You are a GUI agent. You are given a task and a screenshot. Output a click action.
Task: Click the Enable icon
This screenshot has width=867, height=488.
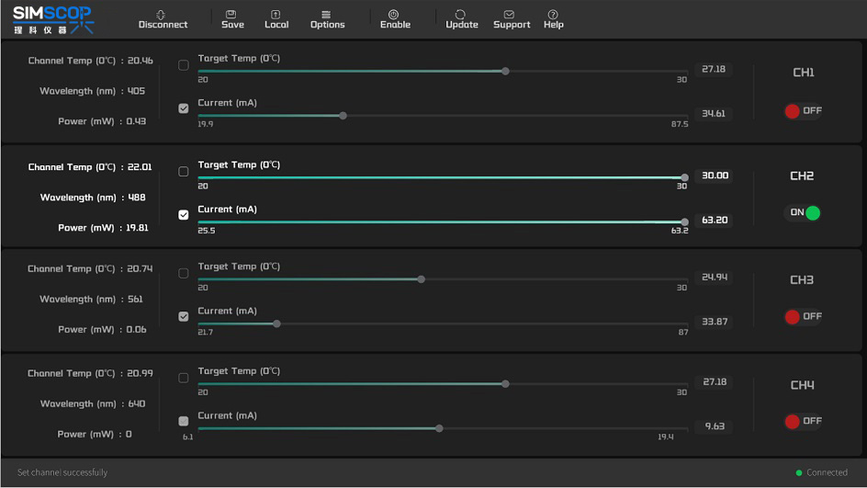coord(395,15)
